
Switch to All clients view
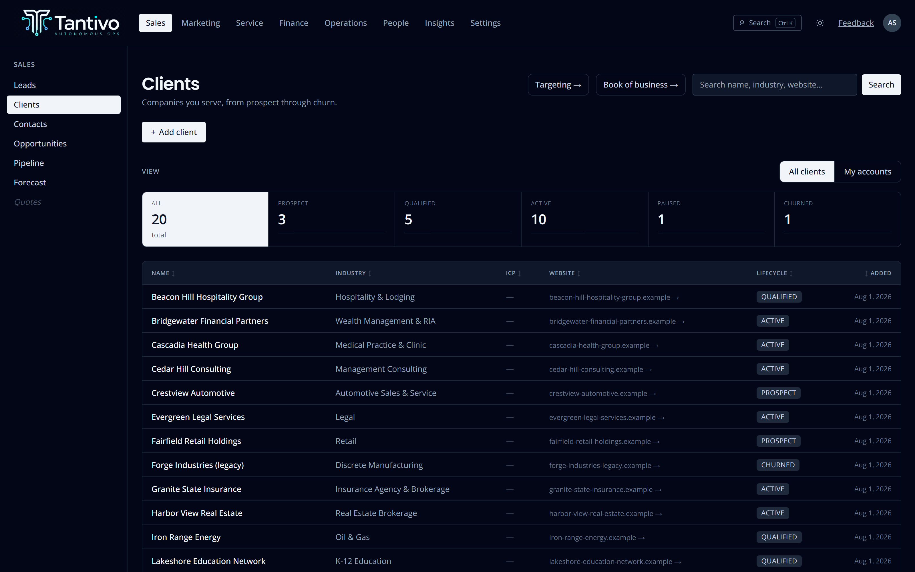[807, 172]
